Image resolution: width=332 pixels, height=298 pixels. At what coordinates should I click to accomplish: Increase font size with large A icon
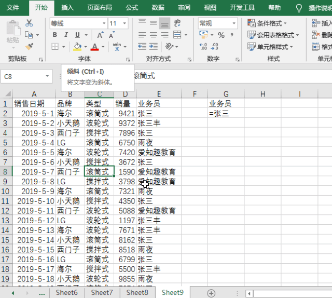pyautogui.click(x=100, y=35)
